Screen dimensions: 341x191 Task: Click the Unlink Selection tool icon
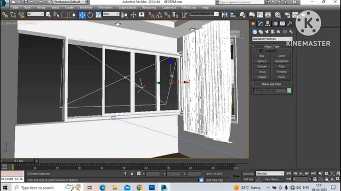(13, 15)
